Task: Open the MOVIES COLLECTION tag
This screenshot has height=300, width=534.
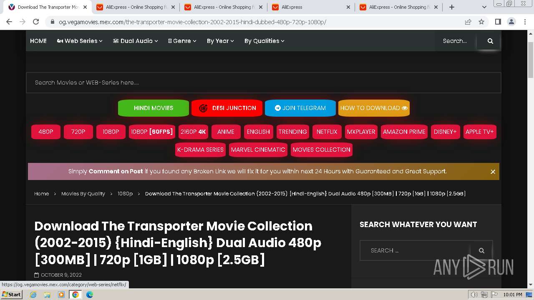Action: click(x=322, y=150)
